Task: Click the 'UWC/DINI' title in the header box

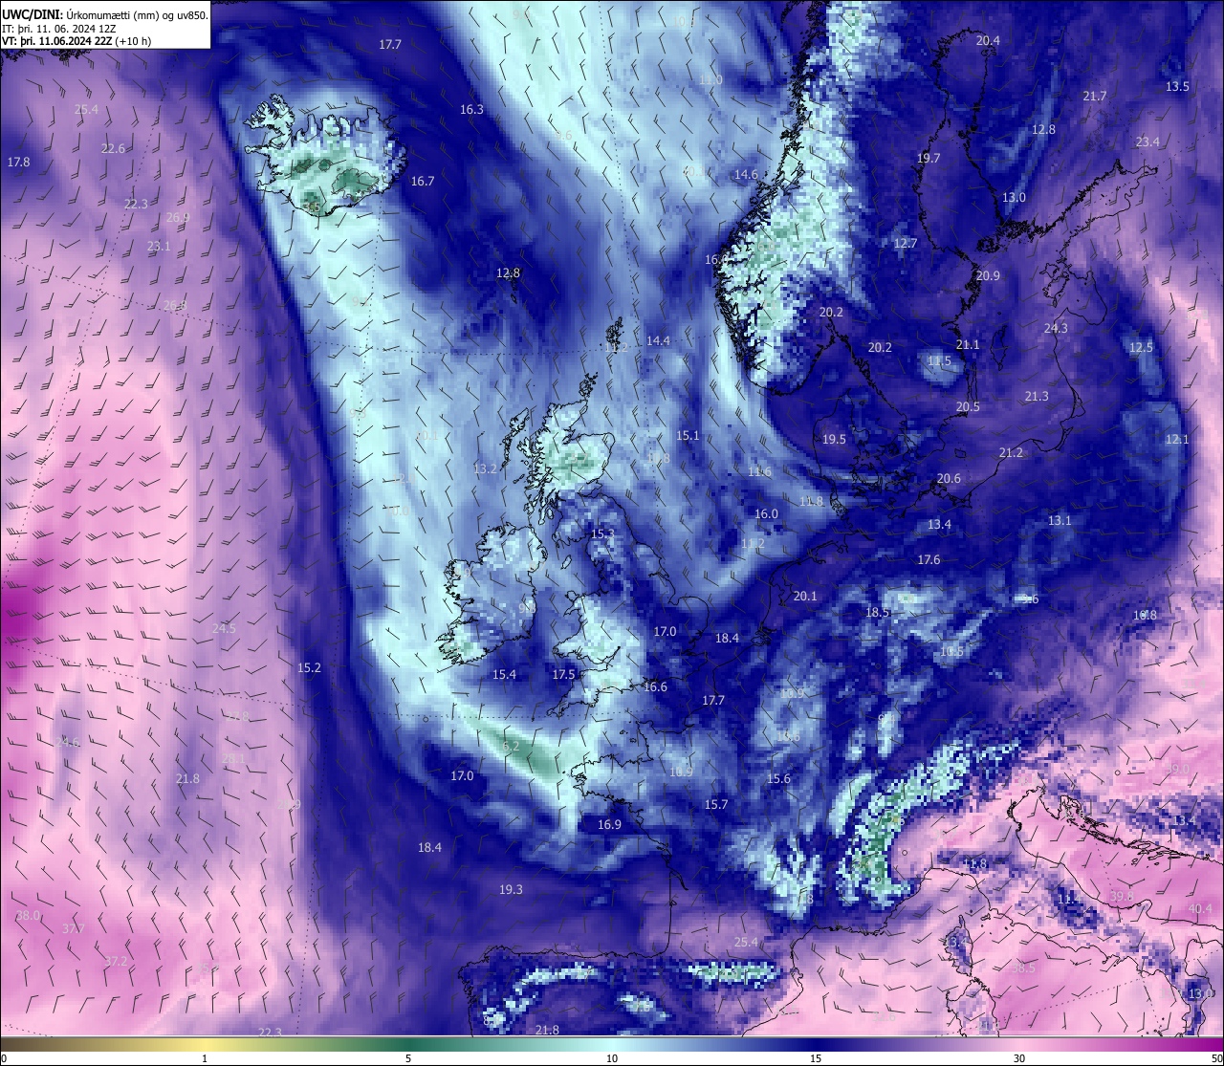Action: tap(32, 14)
